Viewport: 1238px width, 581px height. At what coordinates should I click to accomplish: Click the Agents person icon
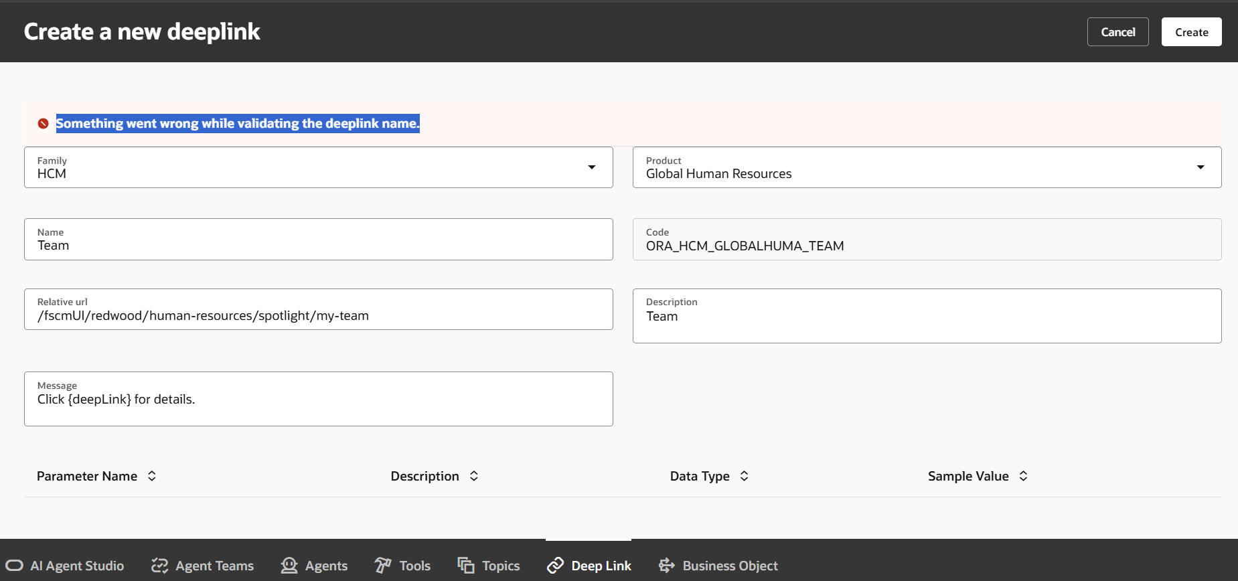click(289, 566)
